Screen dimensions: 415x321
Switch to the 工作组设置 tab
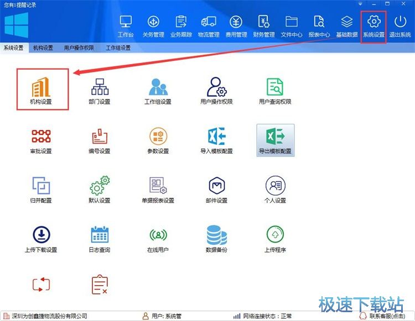click(x=118, y=48)
